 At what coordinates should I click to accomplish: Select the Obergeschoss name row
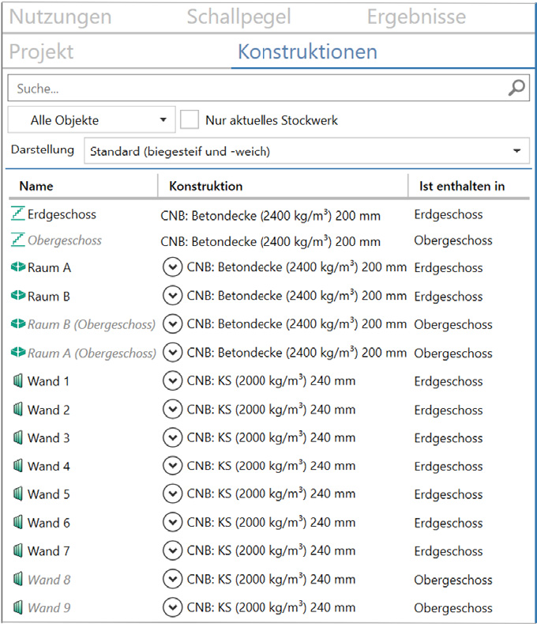coord(65,240)
